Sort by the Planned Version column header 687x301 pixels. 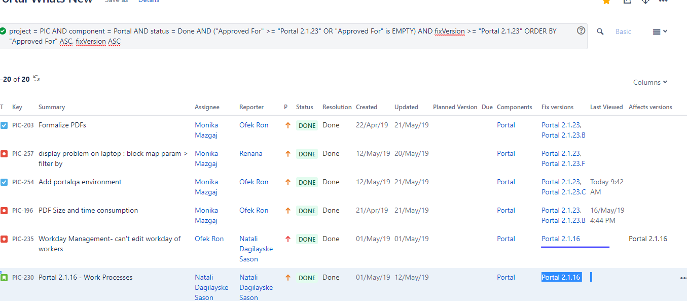pos(455,107)
